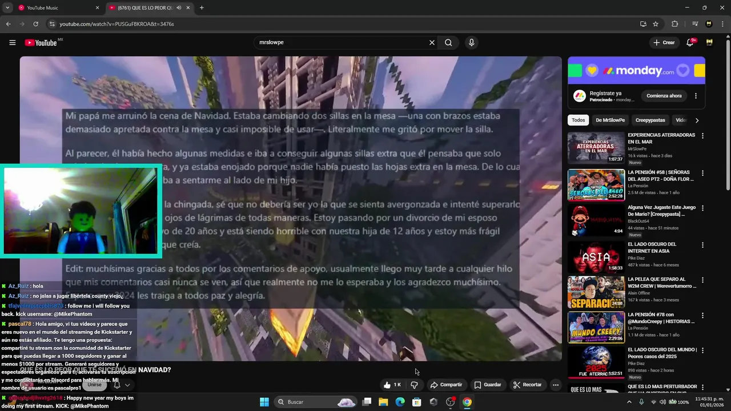Screen dimensions: 731x411
Task: View site information icon in address bar
Action: pyautogui.click(x=52, y=24)
